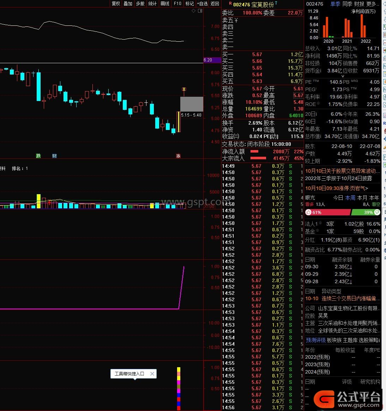The height and width of the screenshot is (411, 386).
Task: Open the 复权 menu
Action: pos(116,4)
